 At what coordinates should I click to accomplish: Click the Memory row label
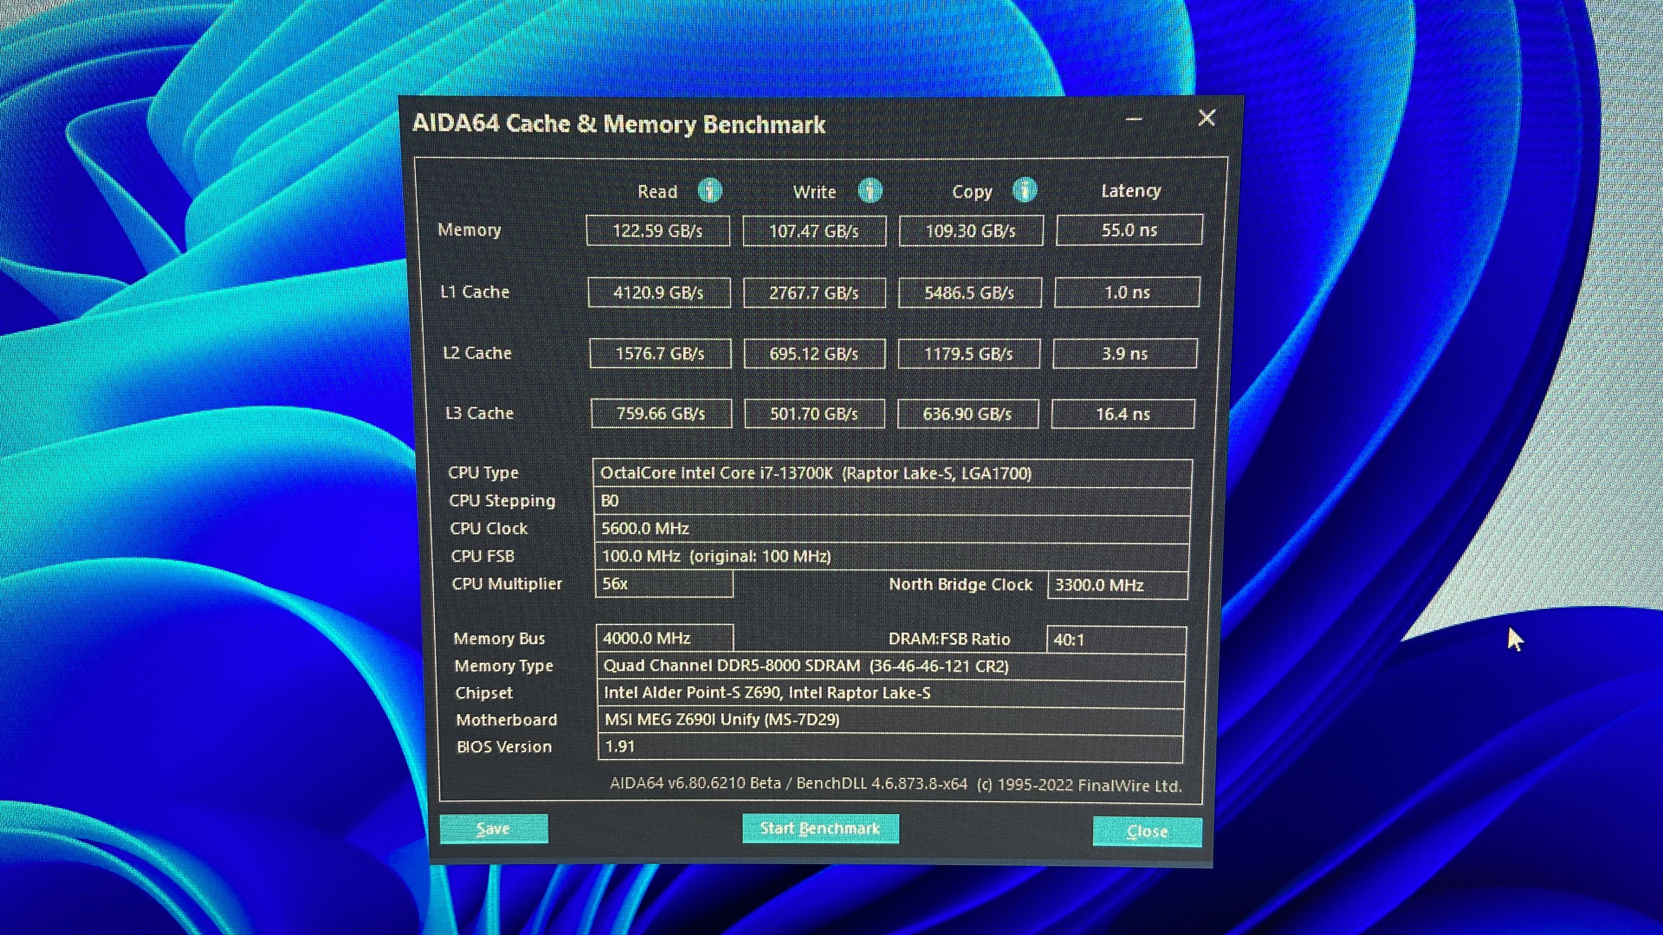(469, 230)
